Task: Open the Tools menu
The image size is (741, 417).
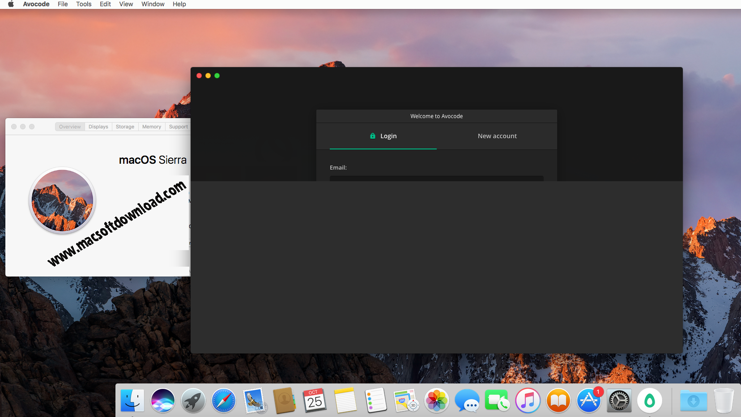Action: click(x=84, y=4)
